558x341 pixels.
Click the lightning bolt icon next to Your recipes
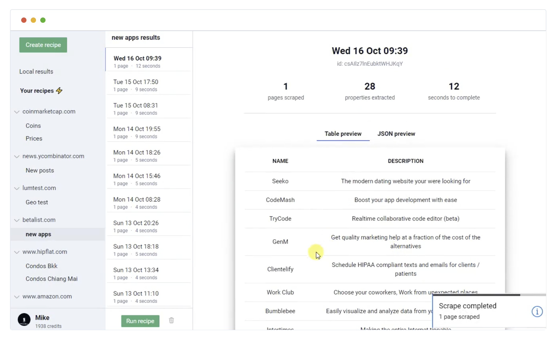click(x=59, y=91)
